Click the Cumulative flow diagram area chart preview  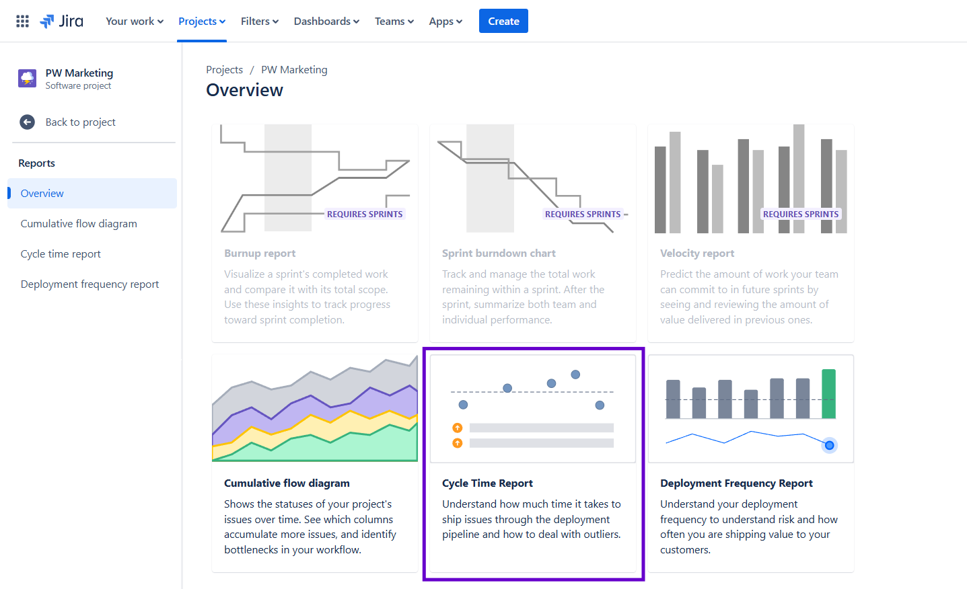[314, 407]
